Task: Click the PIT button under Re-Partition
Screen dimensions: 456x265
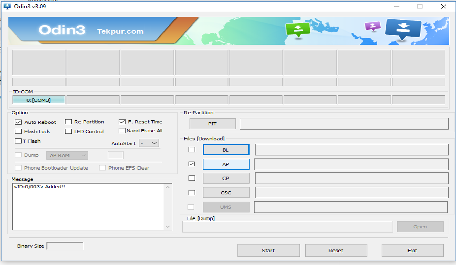Action: (x=212, y=123)
